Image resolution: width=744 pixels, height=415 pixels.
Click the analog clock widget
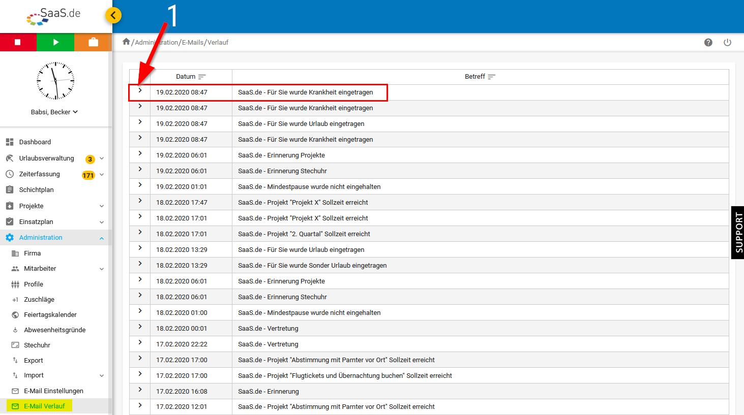point(55,80)
